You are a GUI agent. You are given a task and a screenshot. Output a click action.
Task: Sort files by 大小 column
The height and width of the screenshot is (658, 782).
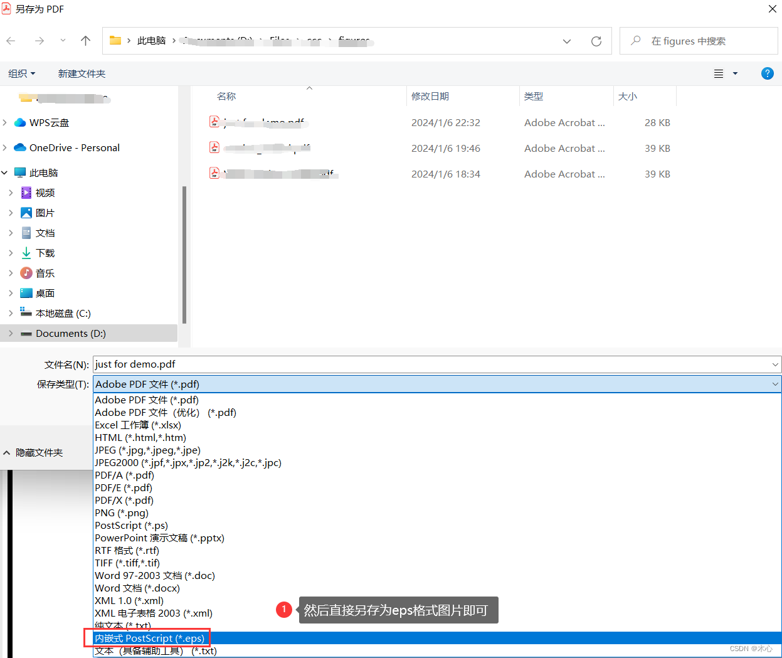coord(628,97)
